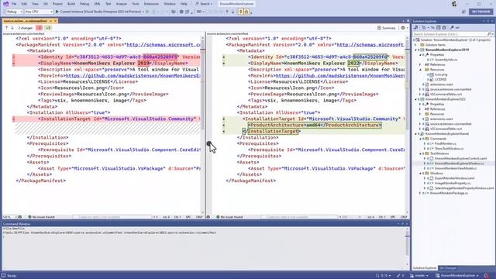Viewport: 496px width, 279px height.
Task: Open the master branch selector in status bar
Action: click(x=419, y=276)
